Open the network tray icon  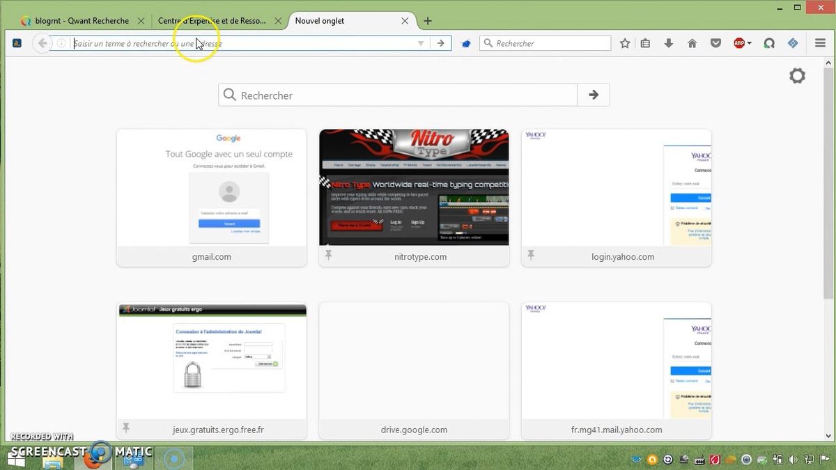(x=808, y=460)
